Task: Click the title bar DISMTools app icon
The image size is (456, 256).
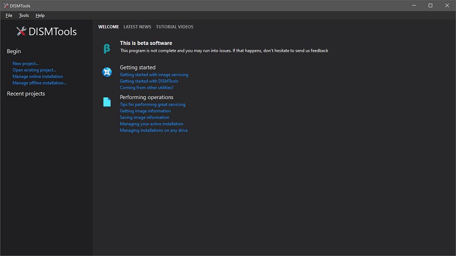Action: 5,5
